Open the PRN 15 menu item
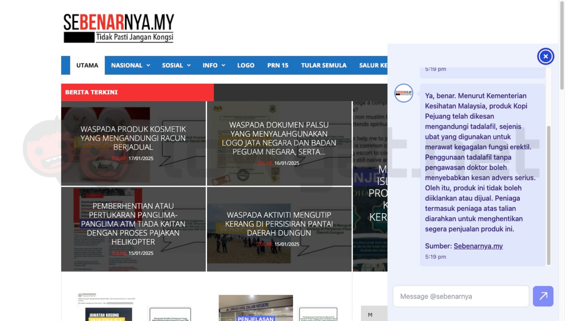Screen dimensions: 565x321 pyautogui.click(x=278, y=65)
